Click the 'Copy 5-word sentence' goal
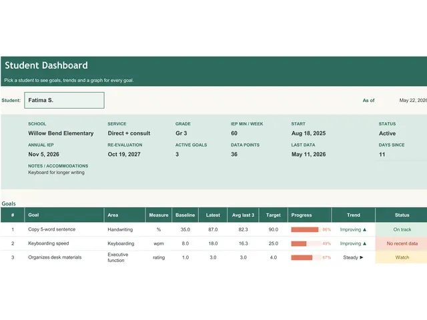 (51, 229)
